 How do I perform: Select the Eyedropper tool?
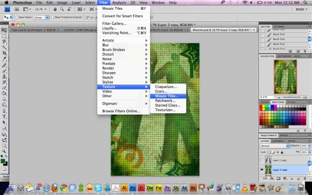(4, 59)
